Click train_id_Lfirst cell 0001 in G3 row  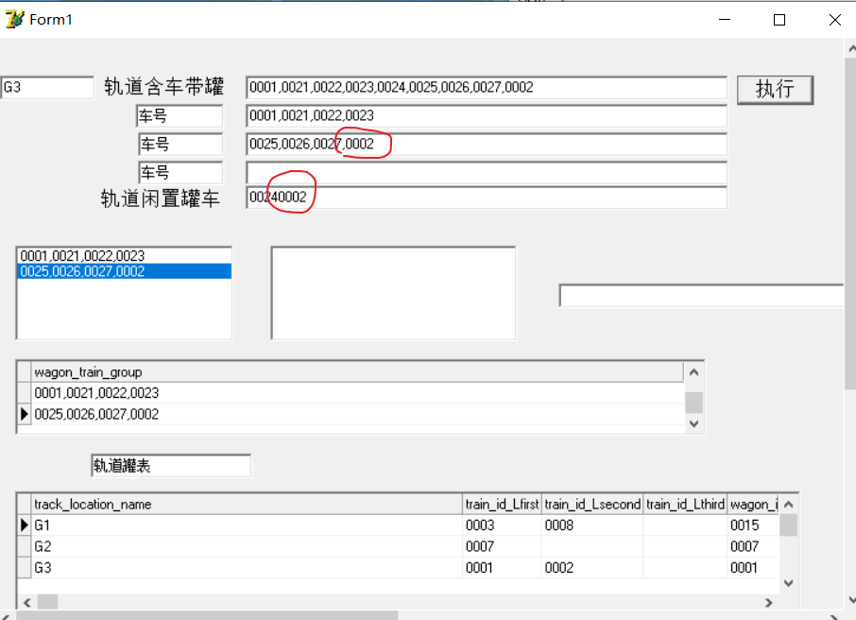(502, 568)
